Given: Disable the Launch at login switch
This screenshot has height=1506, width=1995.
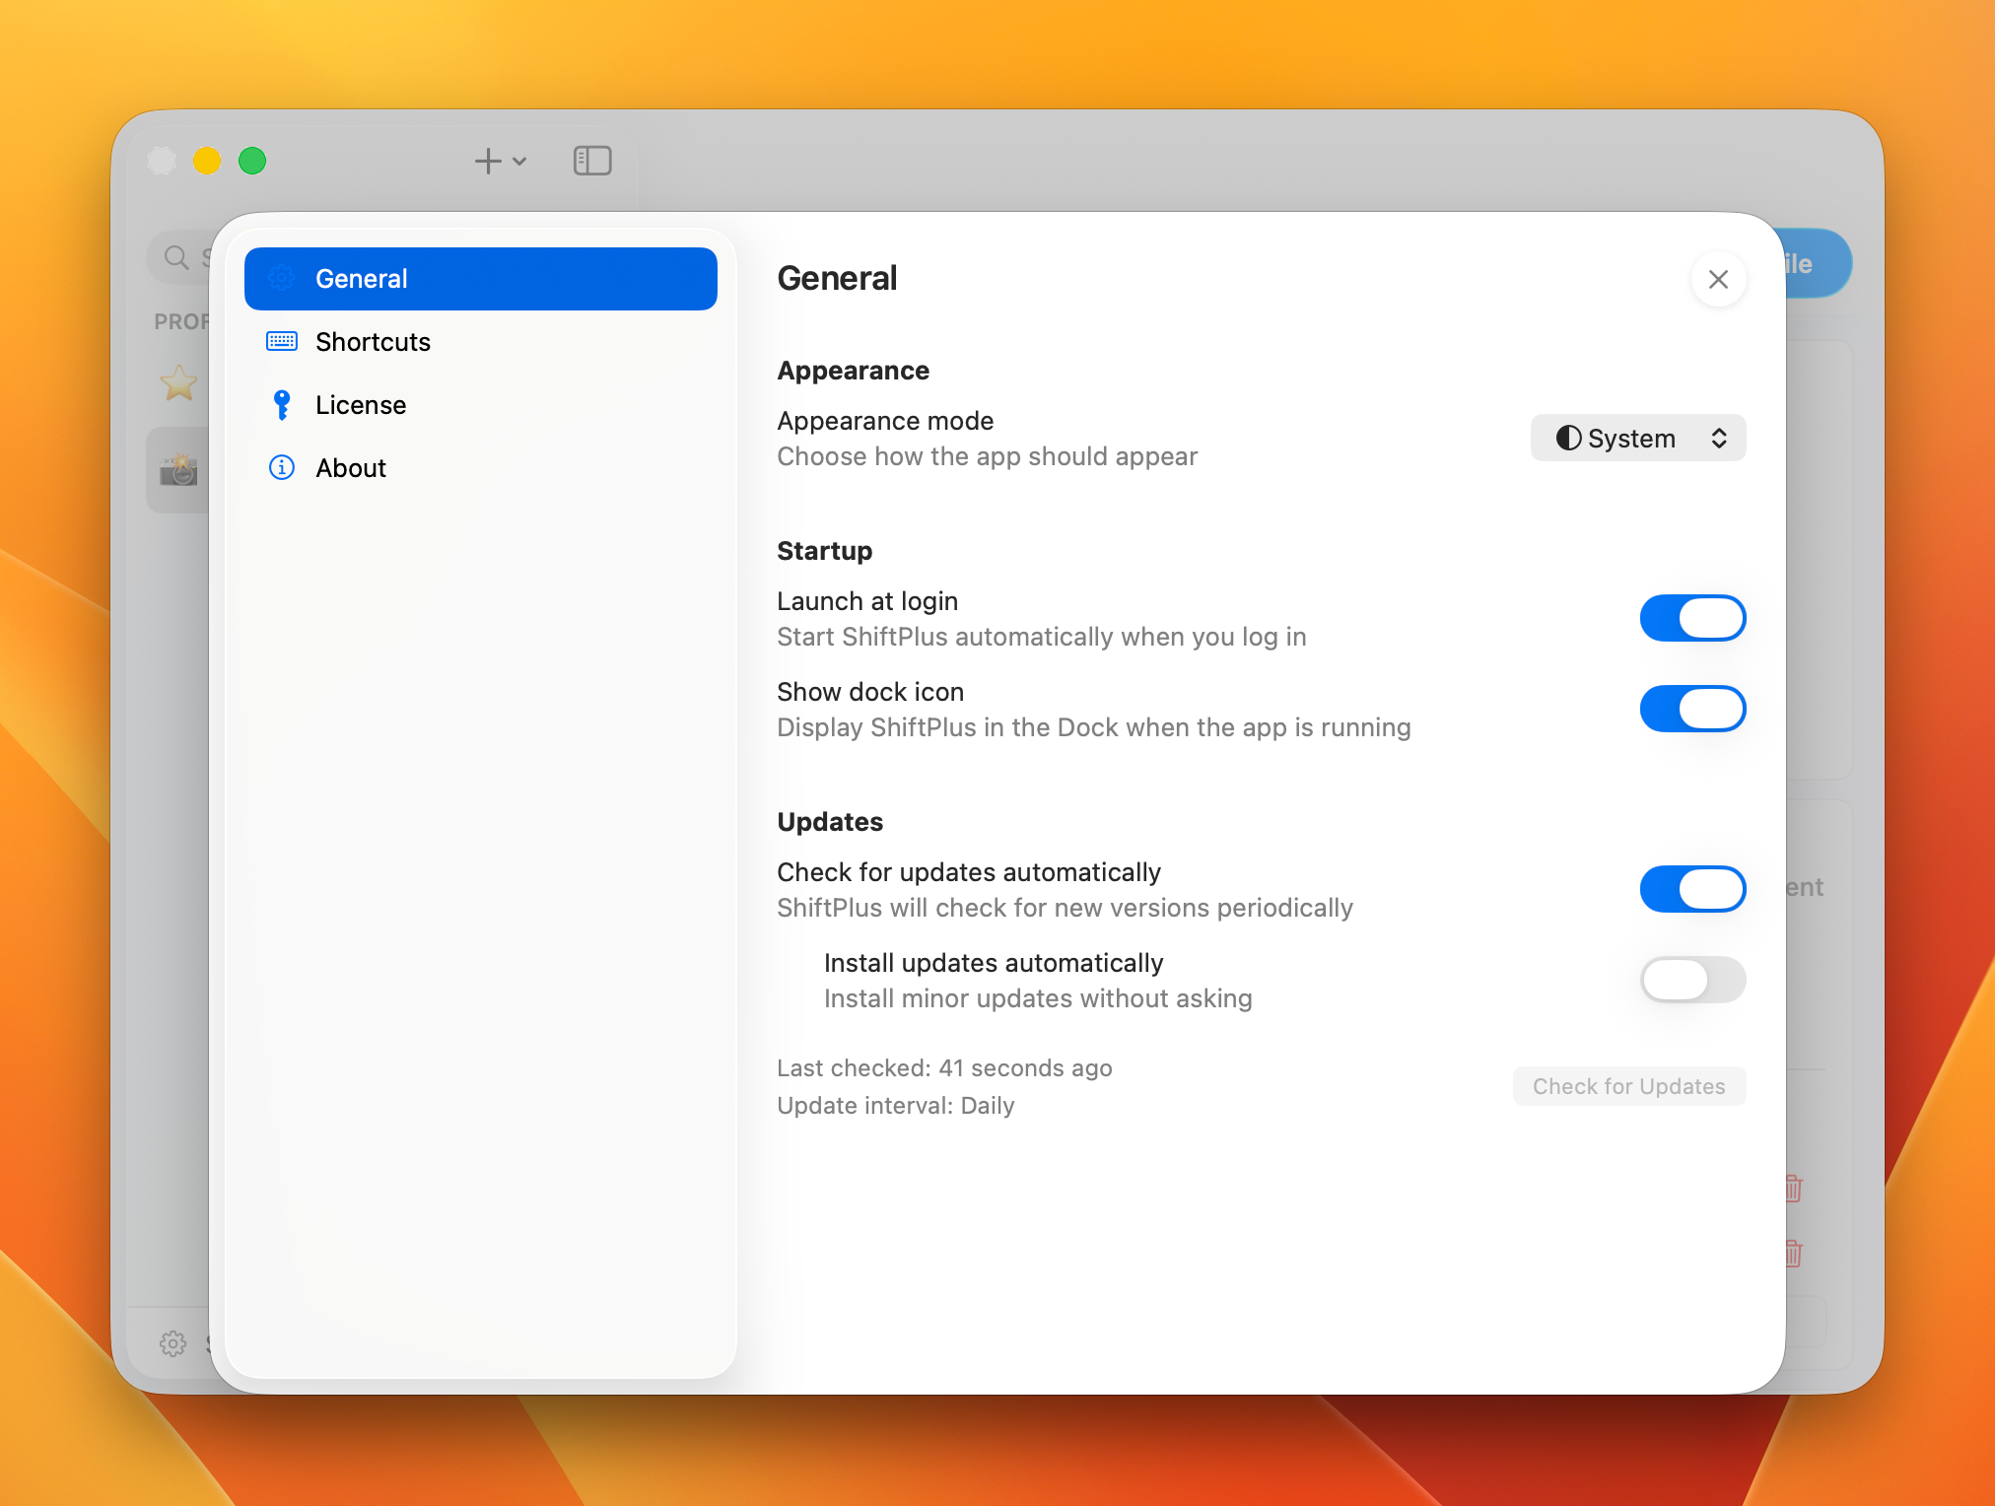Looking at the screenshot, I should (x=1692, y=618).
